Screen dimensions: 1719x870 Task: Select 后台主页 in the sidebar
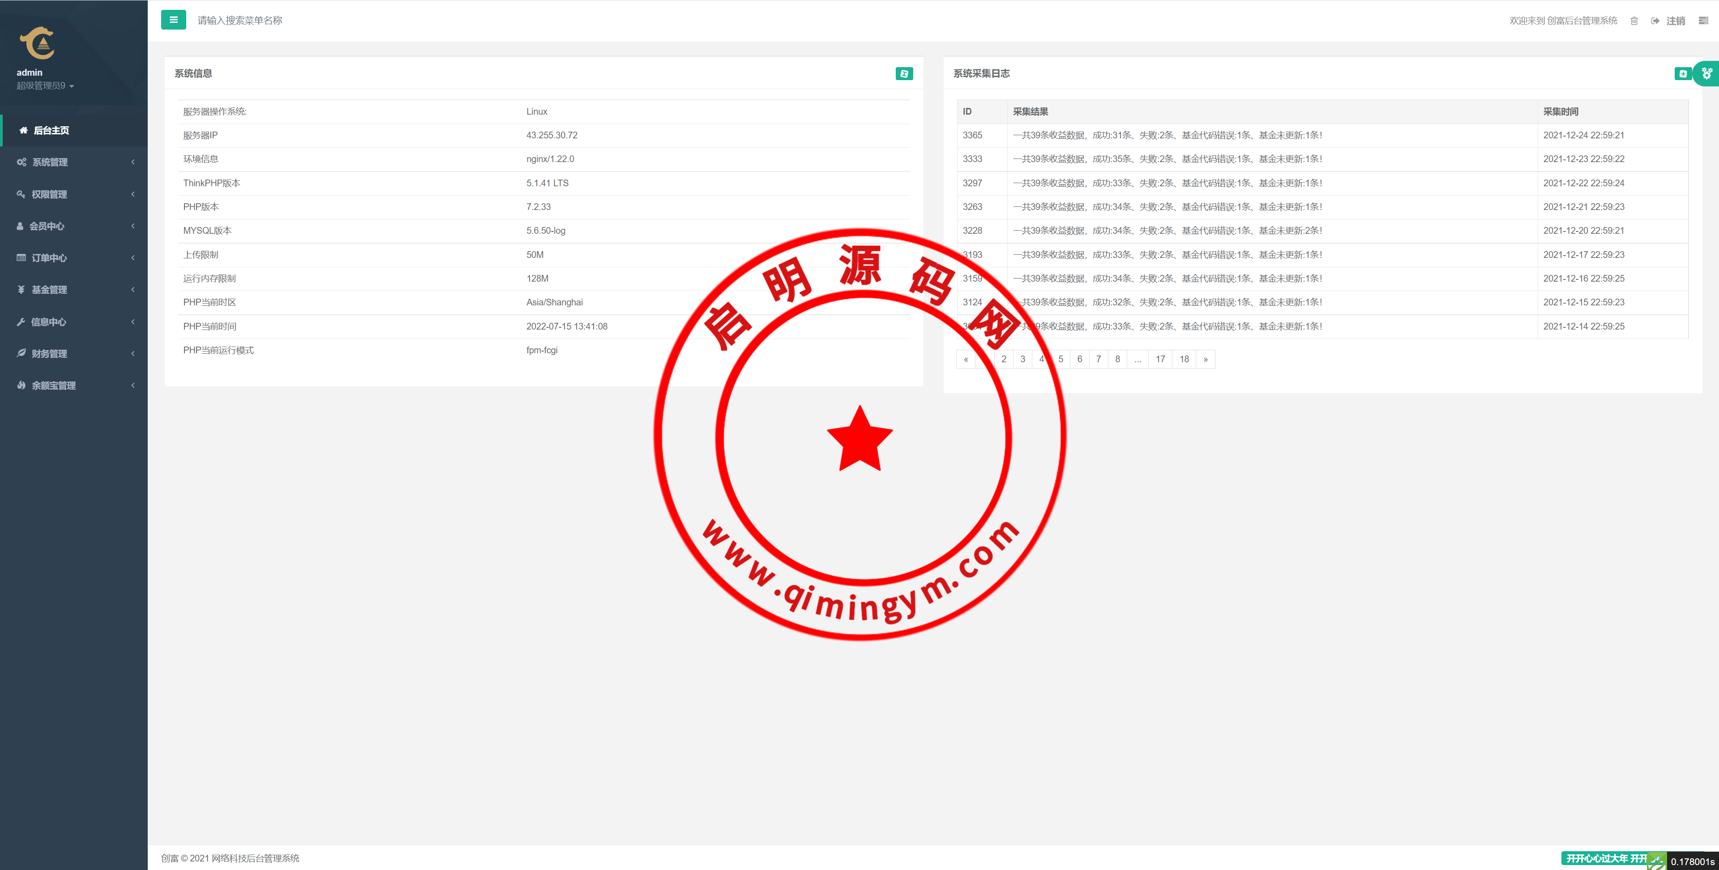tap(51, 130)
